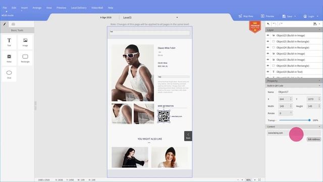The width and height of the screenshot is (323, 182).
Task: Open dropdown arrow next to Save
Action: (295, 16)
